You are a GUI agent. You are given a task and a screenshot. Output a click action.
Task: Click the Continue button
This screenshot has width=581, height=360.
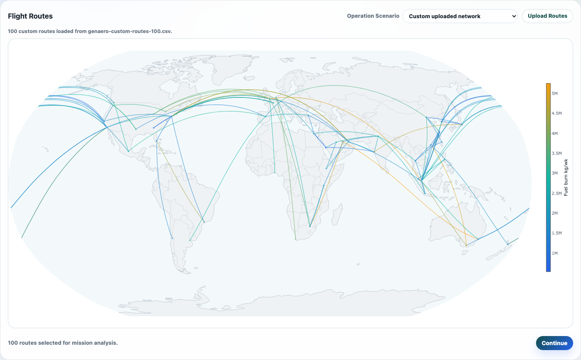click(554, 343)
